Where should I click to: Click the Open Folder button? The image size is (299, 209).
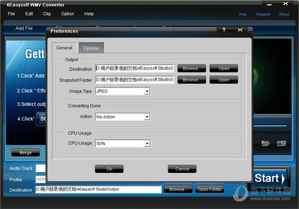[x=210, y=189]
